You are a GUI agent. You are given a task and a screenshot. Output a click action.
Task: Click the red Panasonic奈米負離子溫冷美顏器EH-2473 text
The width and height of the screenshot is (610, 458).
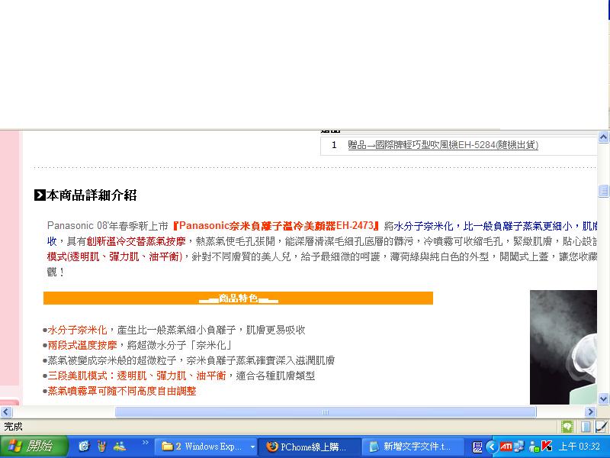click(277, 226)
